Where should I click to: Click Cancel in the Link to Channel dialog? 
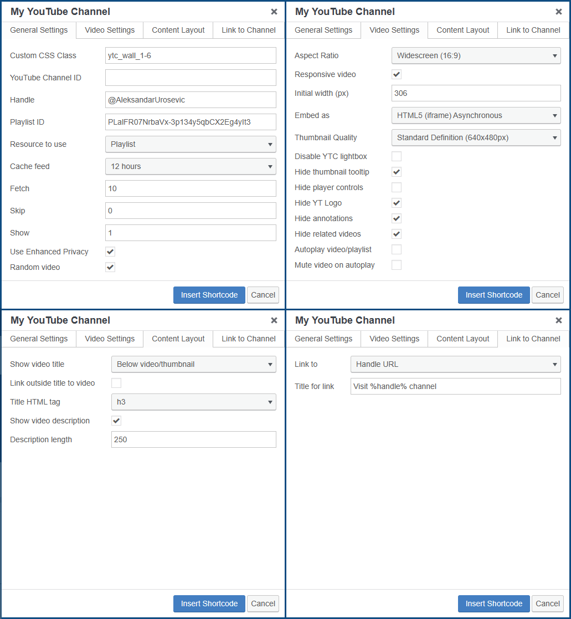[x=547, y=603]
